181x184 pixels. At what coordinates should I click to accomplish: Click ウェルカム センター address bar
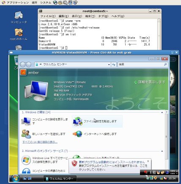click(73, 65)
